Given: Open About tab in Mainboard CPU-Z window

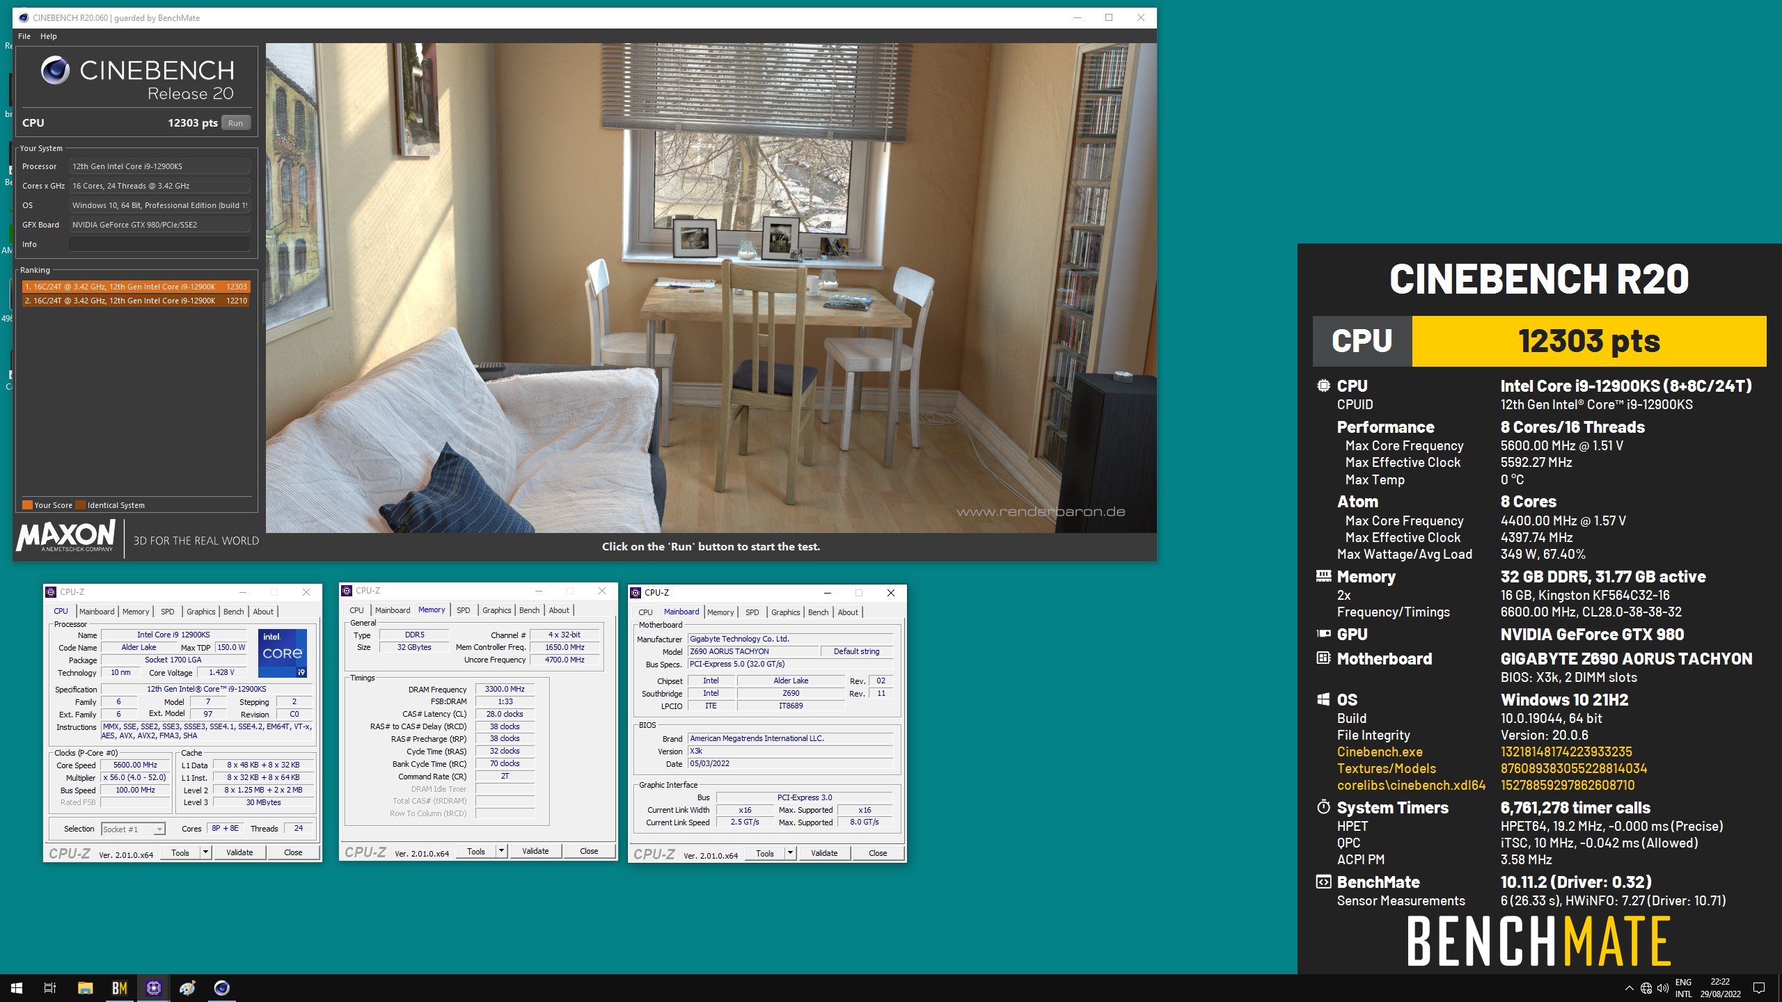Looking at the screenshot, I should [848, 612].
